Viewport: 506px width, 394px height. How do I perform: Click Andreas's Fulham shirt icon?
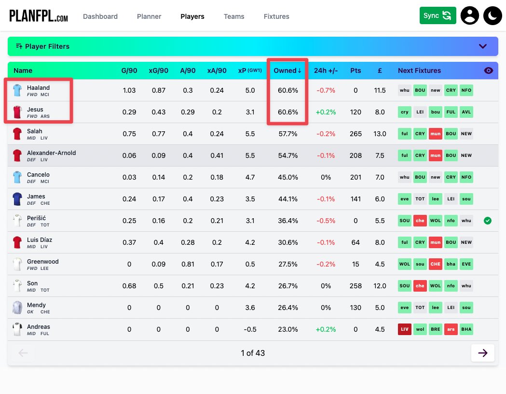coord(17,329)
